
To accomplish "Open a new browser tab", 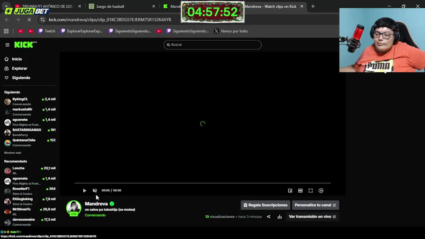I will pyautogui.click(x=313, y=6).
